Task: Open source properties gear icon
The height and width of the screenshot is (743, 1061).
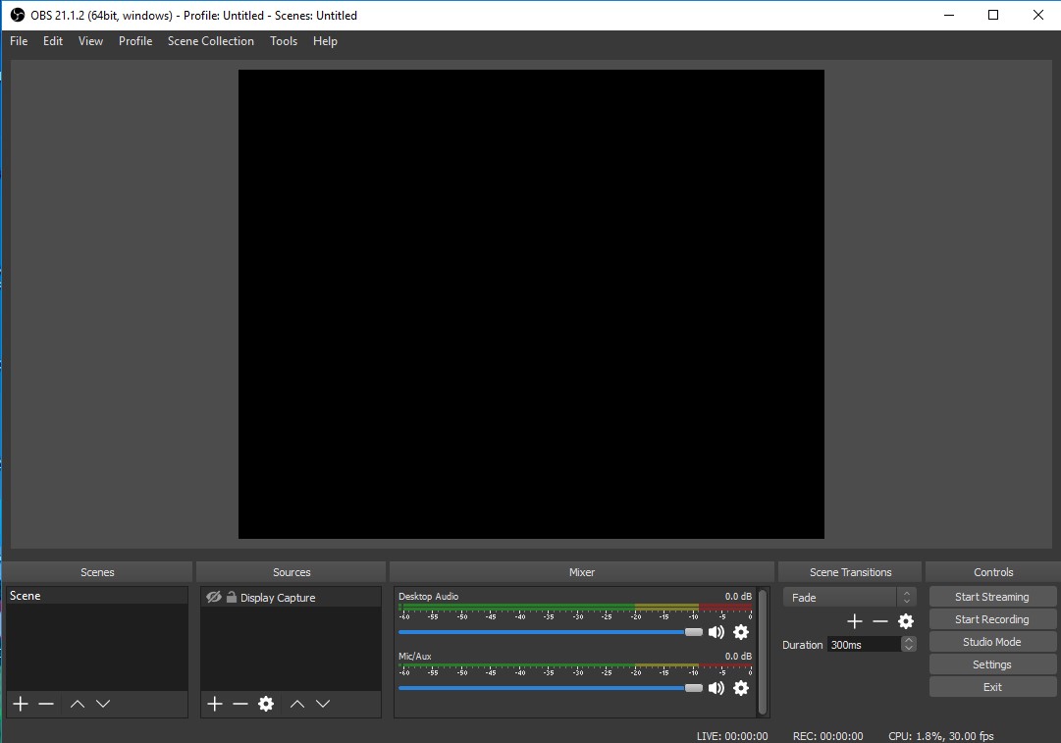Action: click(x=266, y=704)
